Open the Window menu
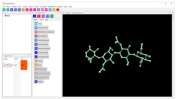 tap(60, 7)
